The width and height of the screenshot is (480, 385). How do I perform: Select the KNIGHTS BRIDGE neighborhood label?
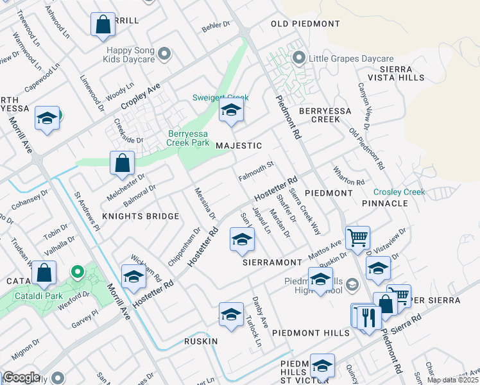coord(141,216)
